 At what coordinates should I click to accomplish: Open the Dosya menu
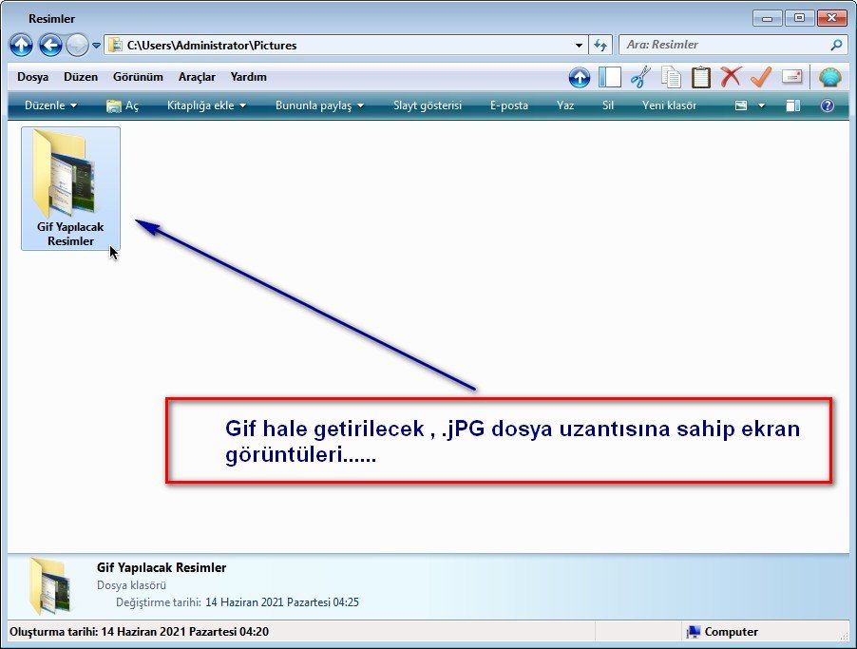tap(33, 77)
